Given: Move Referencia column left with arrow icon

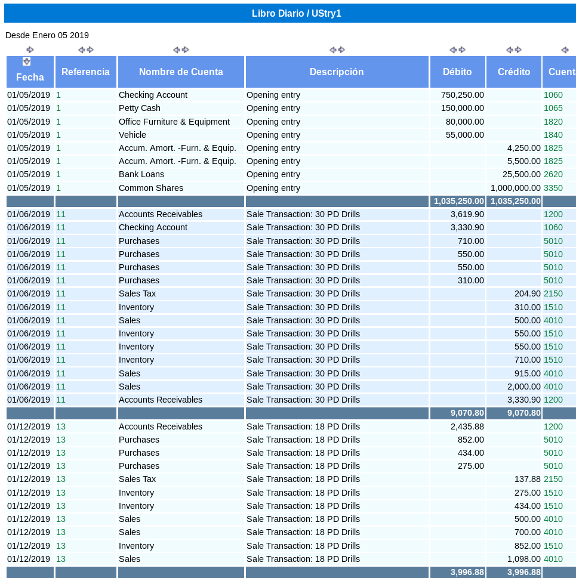Looking at the screenshot, I should 82,50.
